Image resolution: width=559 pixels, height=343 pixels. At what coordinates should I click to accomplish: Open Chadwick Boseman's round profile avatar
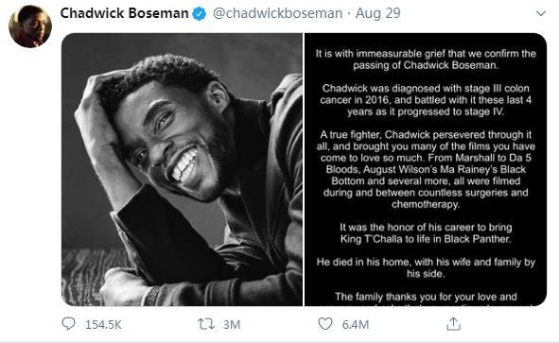[30, 26]
